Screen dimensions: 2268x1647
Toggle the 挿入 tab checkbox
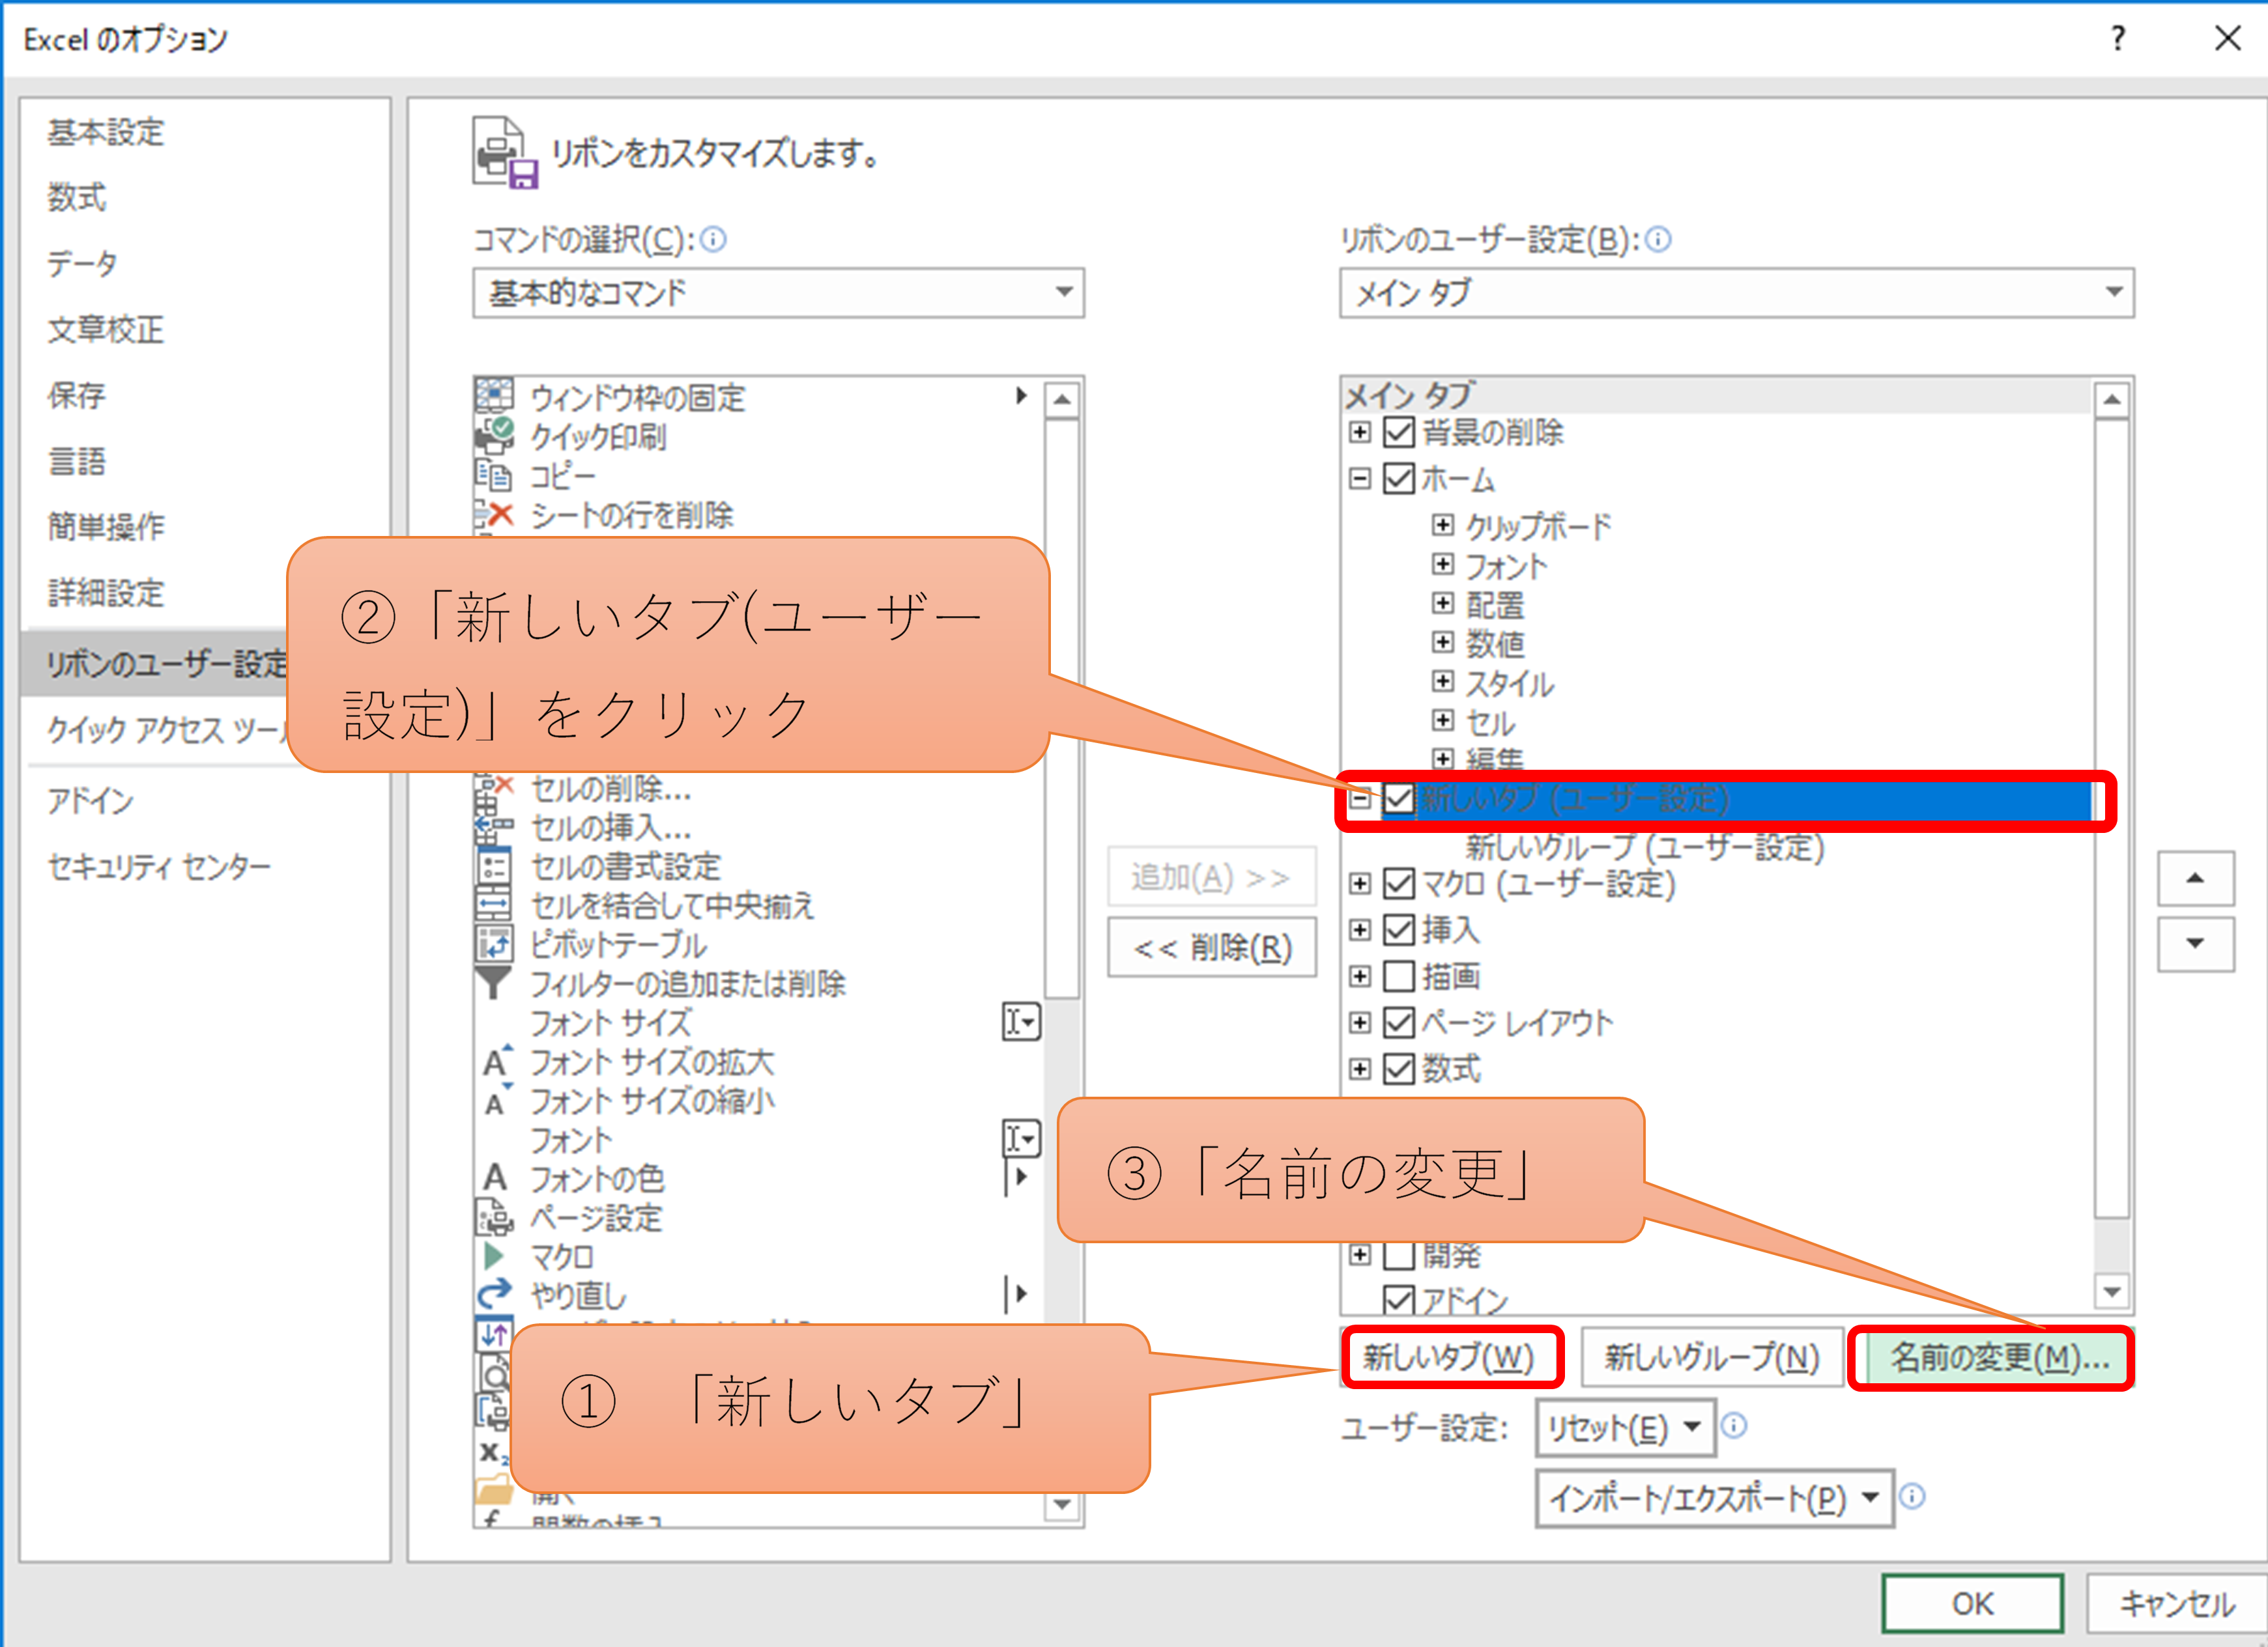[x=1398, y=929]
